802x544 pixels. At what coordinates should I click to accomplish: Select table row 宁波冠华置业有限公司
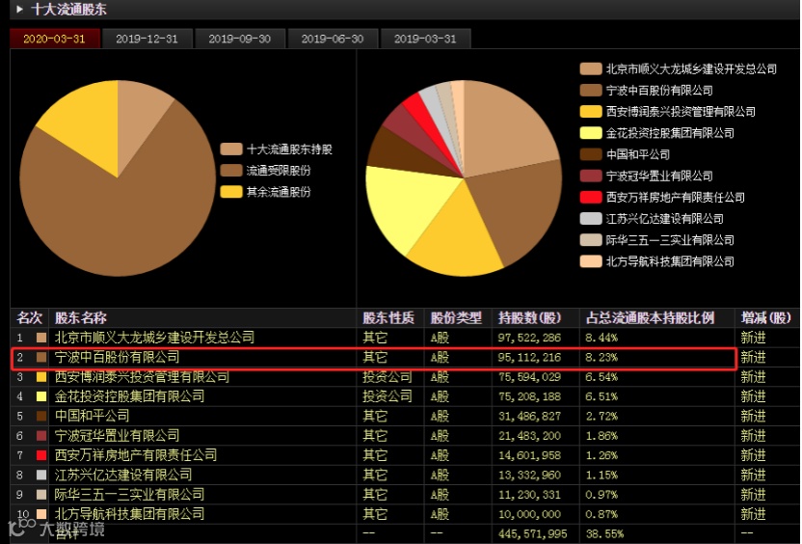pyautogui.click(x=404, y=436)
